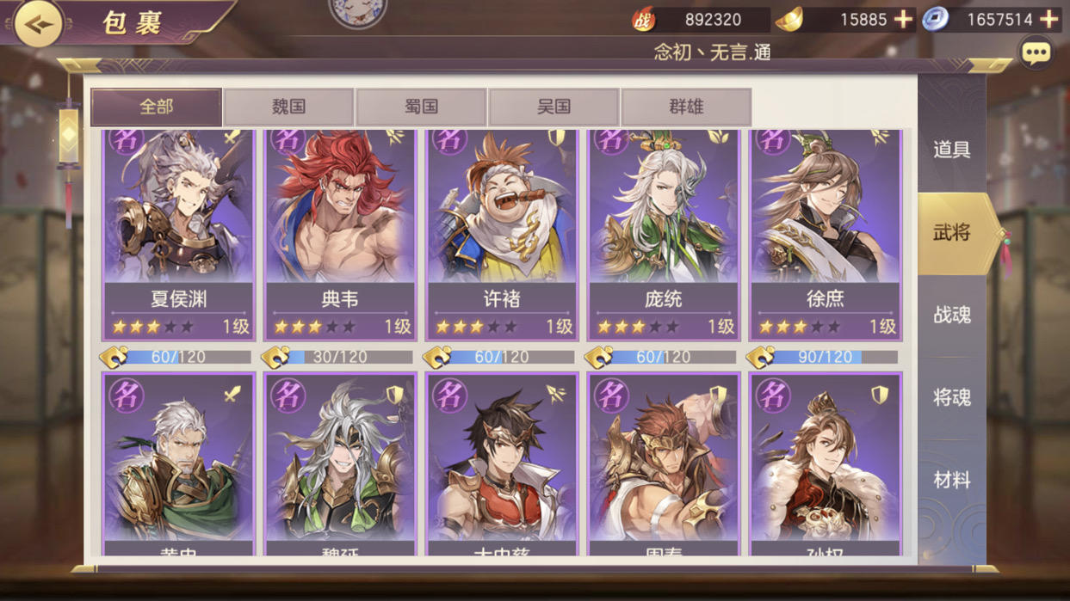Tap the red battle power icon
This screenshot has height=601, width=1070.
click(642, 20)
